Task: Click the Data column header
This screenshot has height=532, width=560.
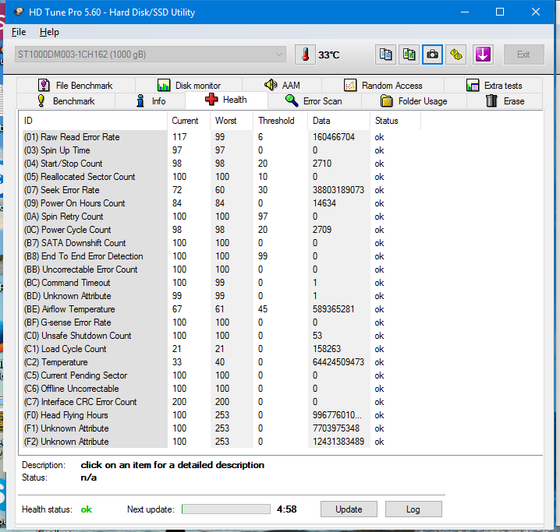Action: click(338, 121)
